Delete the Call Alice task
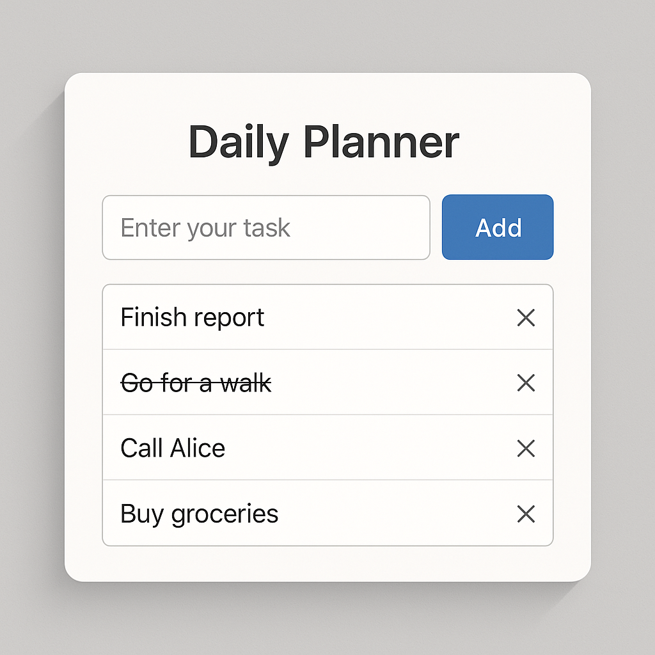The height and width of the screenshot is (655, 655). pyautogui.click(x=526, y=448)
